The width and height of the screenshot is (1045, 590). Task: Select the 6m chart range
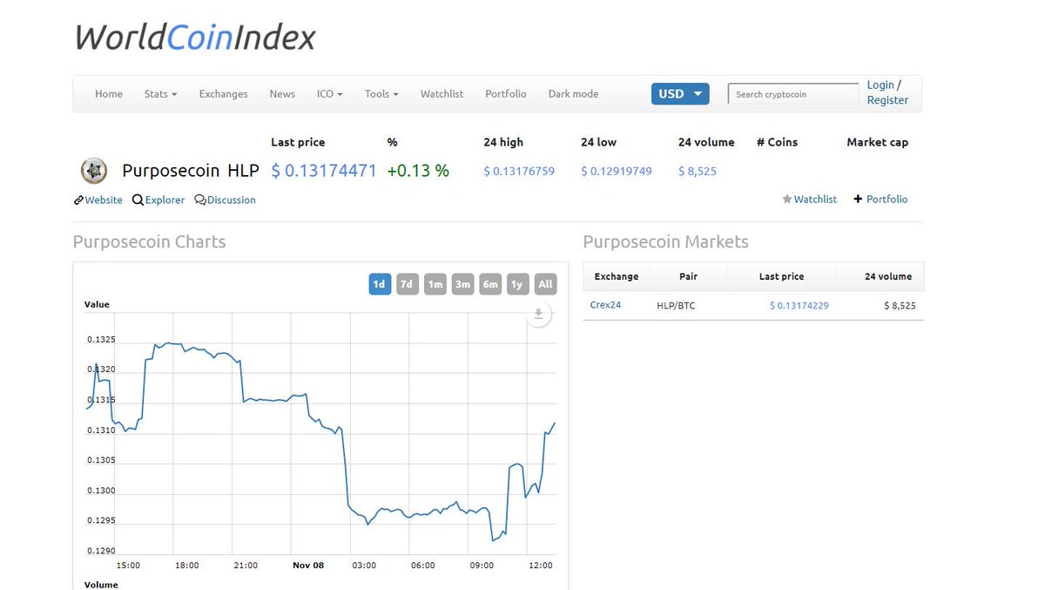(x=490, y=284)
